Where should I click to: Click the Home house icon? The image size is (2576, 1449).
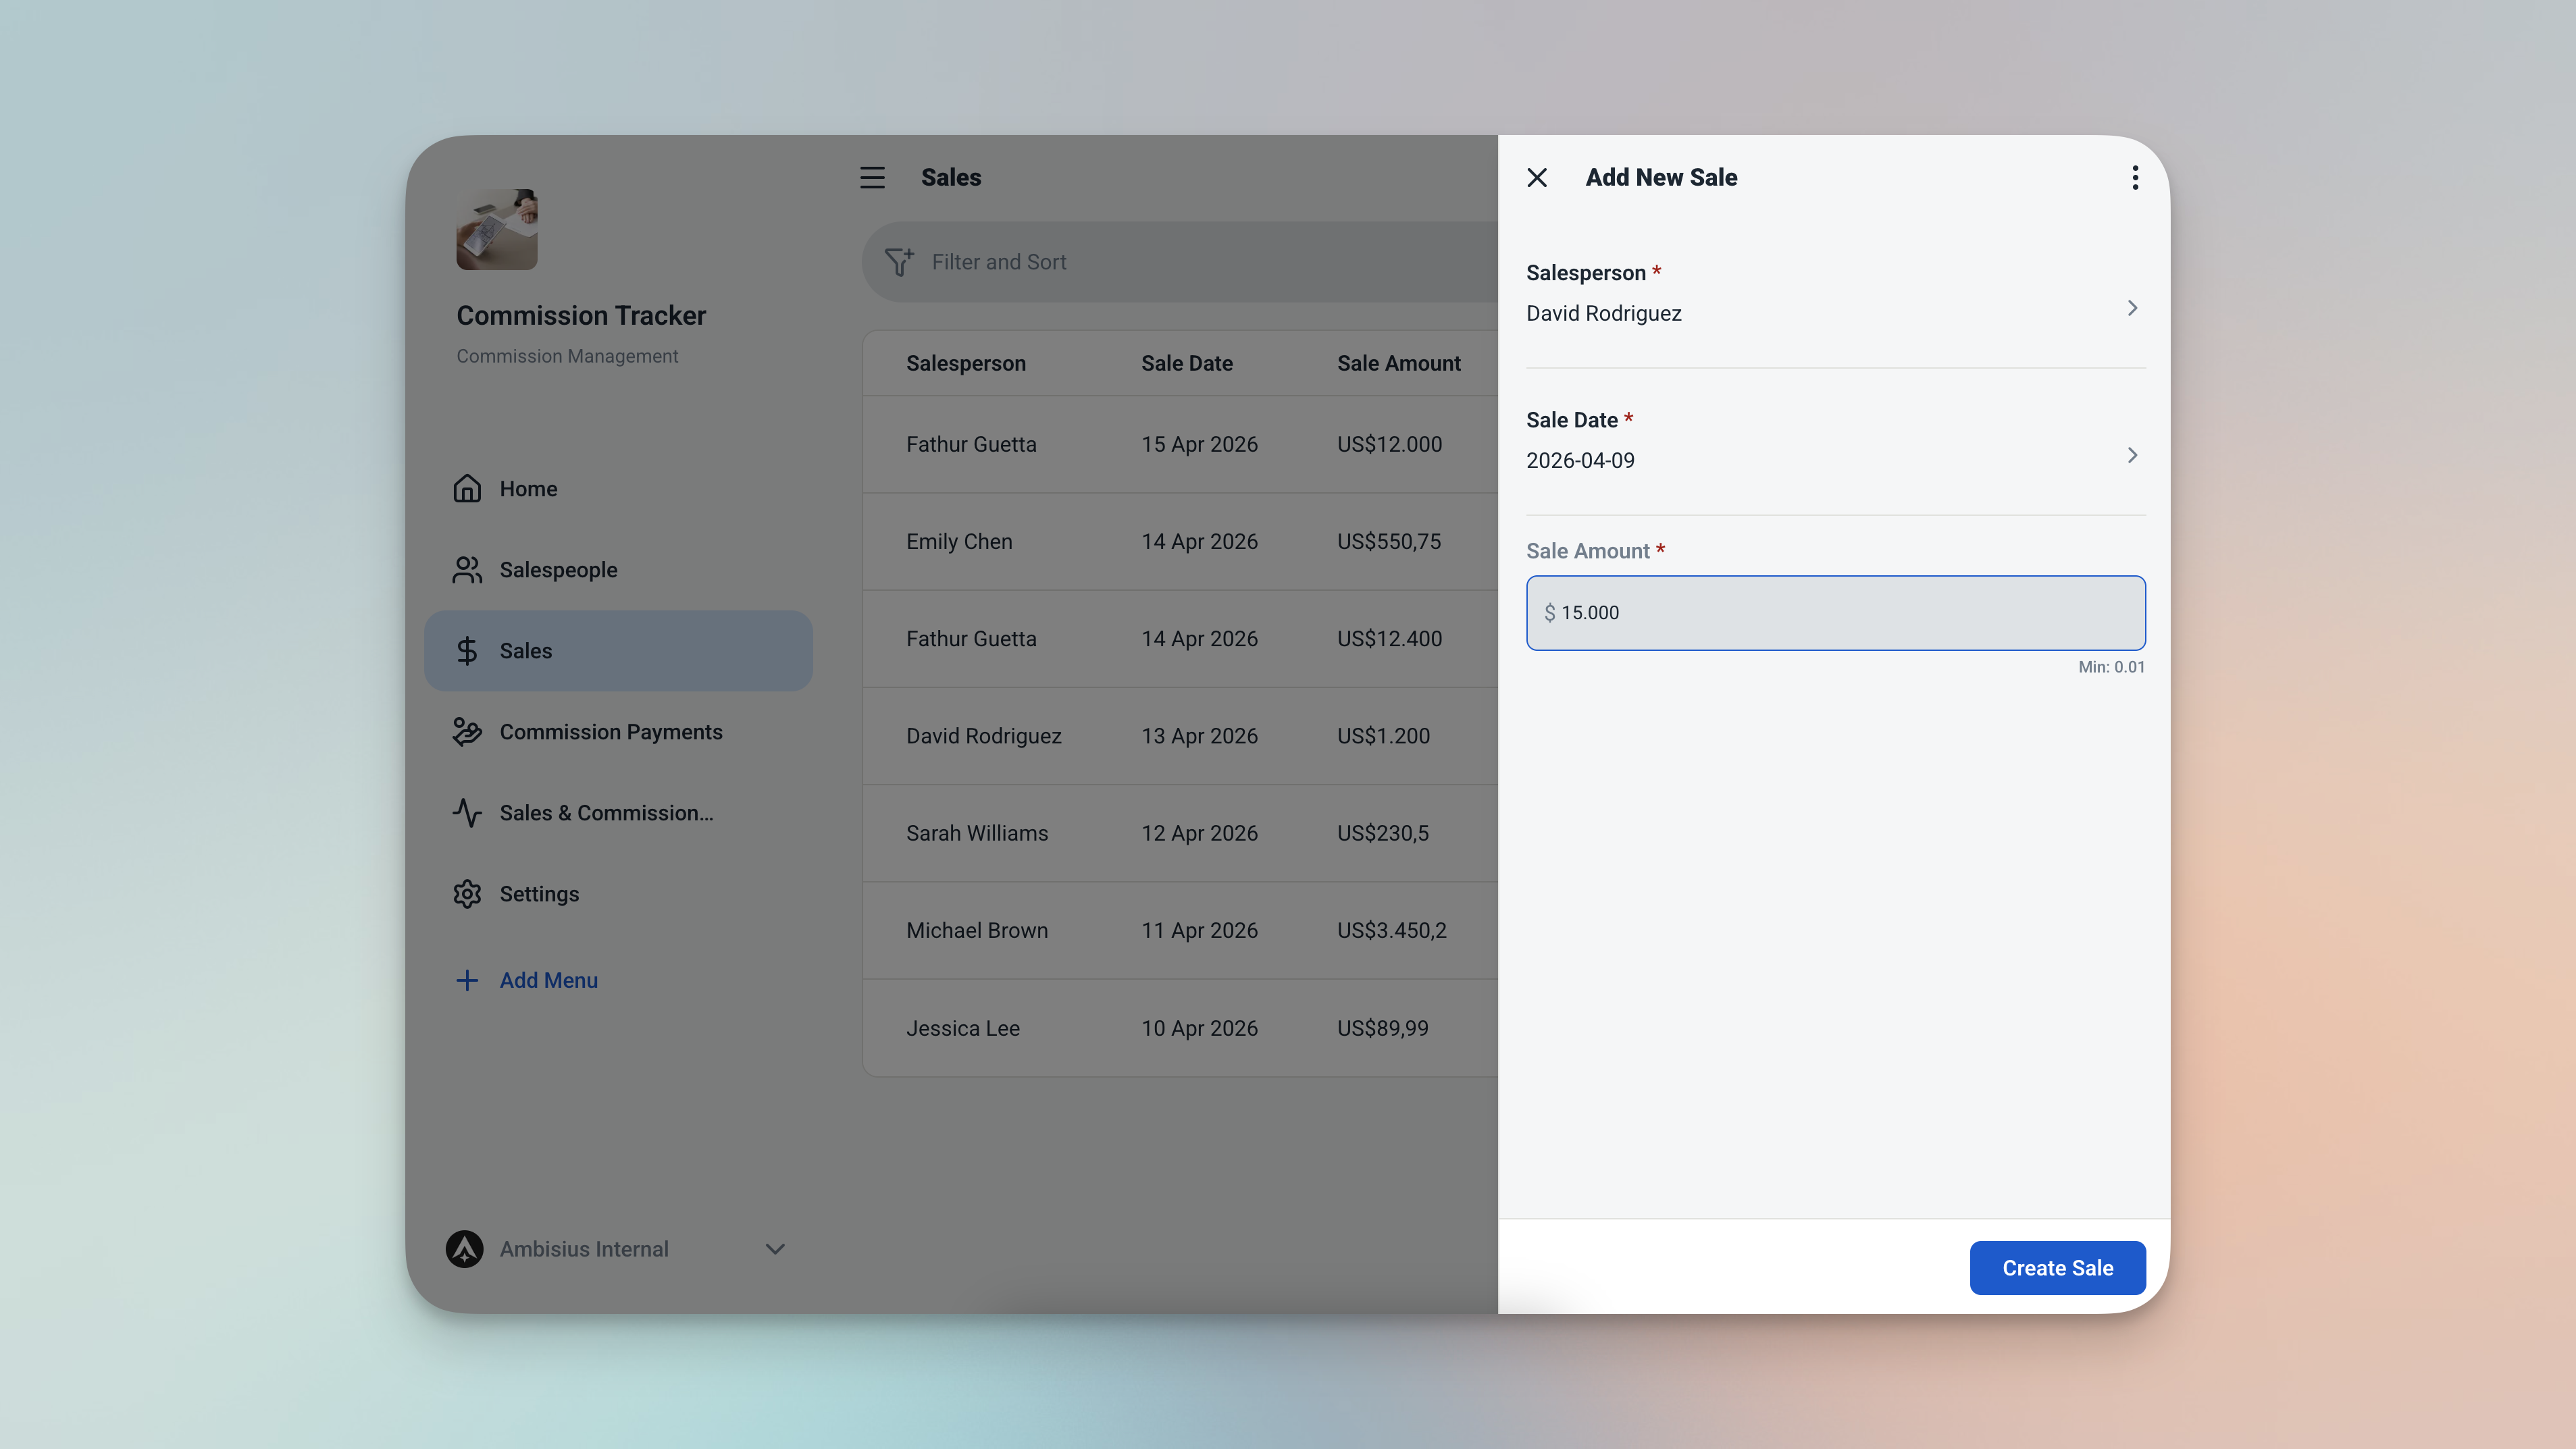pos(467,489)
